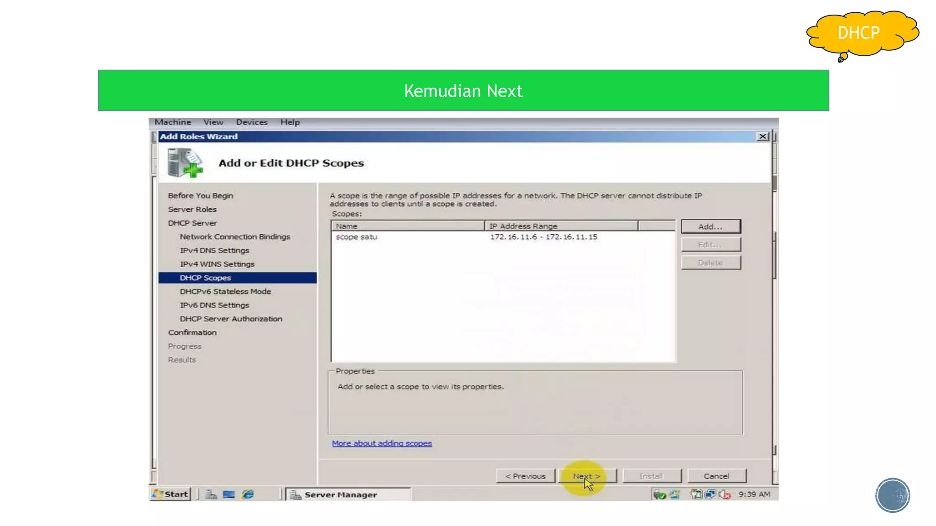Viewport: 936px width, 526px height.
Task: Click the Edit... scope button
Action: tap(711, 245)
